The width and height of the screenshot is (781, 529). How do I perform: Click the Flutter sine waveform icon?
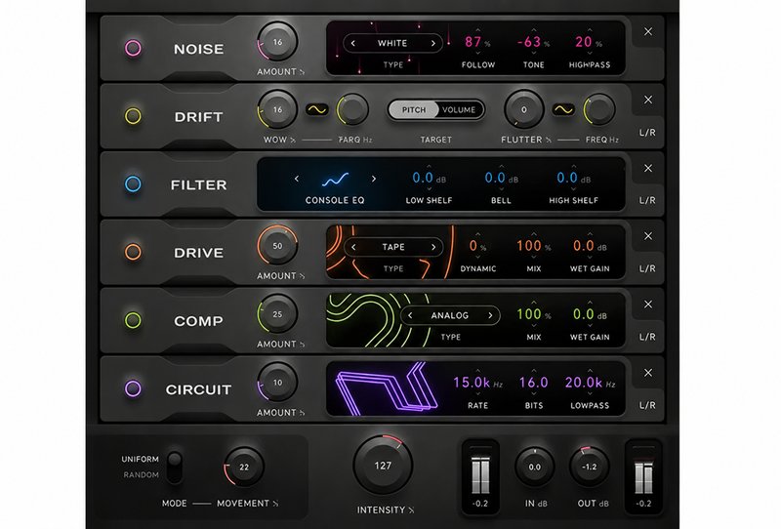(x=563, y=109)
